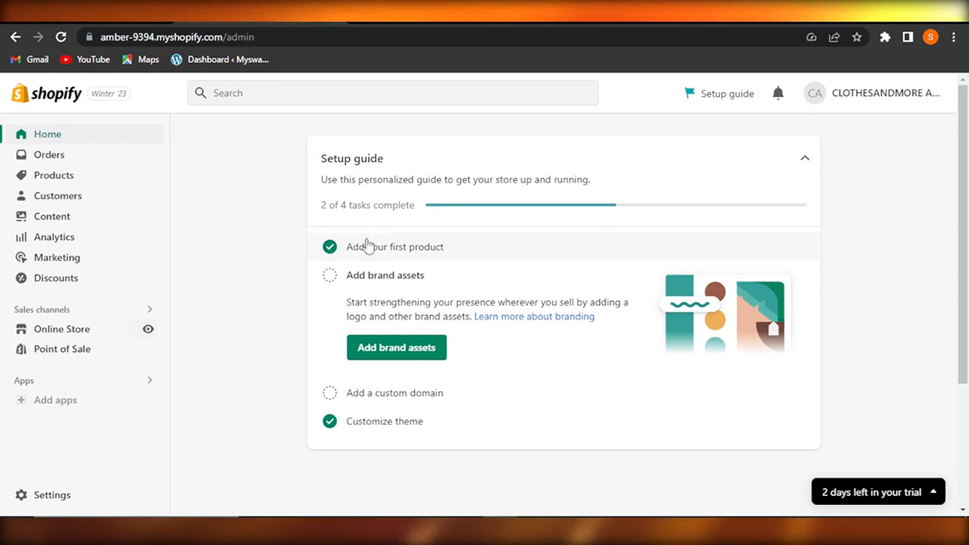Click the Marketing target icon
Screen dimensions: 969x545
[x=21, y=257]
